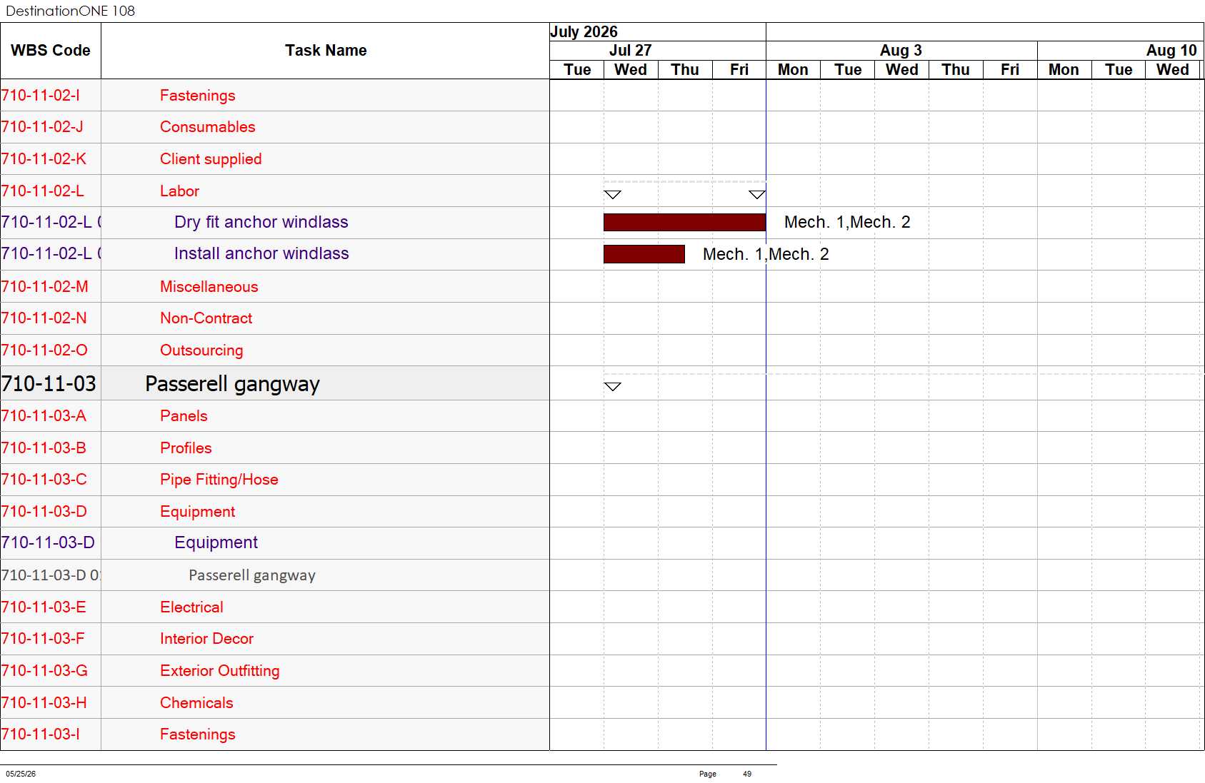Select the Fastenings row 710-11-02-I
1205x783 pixels.
(x=275, y=95)
